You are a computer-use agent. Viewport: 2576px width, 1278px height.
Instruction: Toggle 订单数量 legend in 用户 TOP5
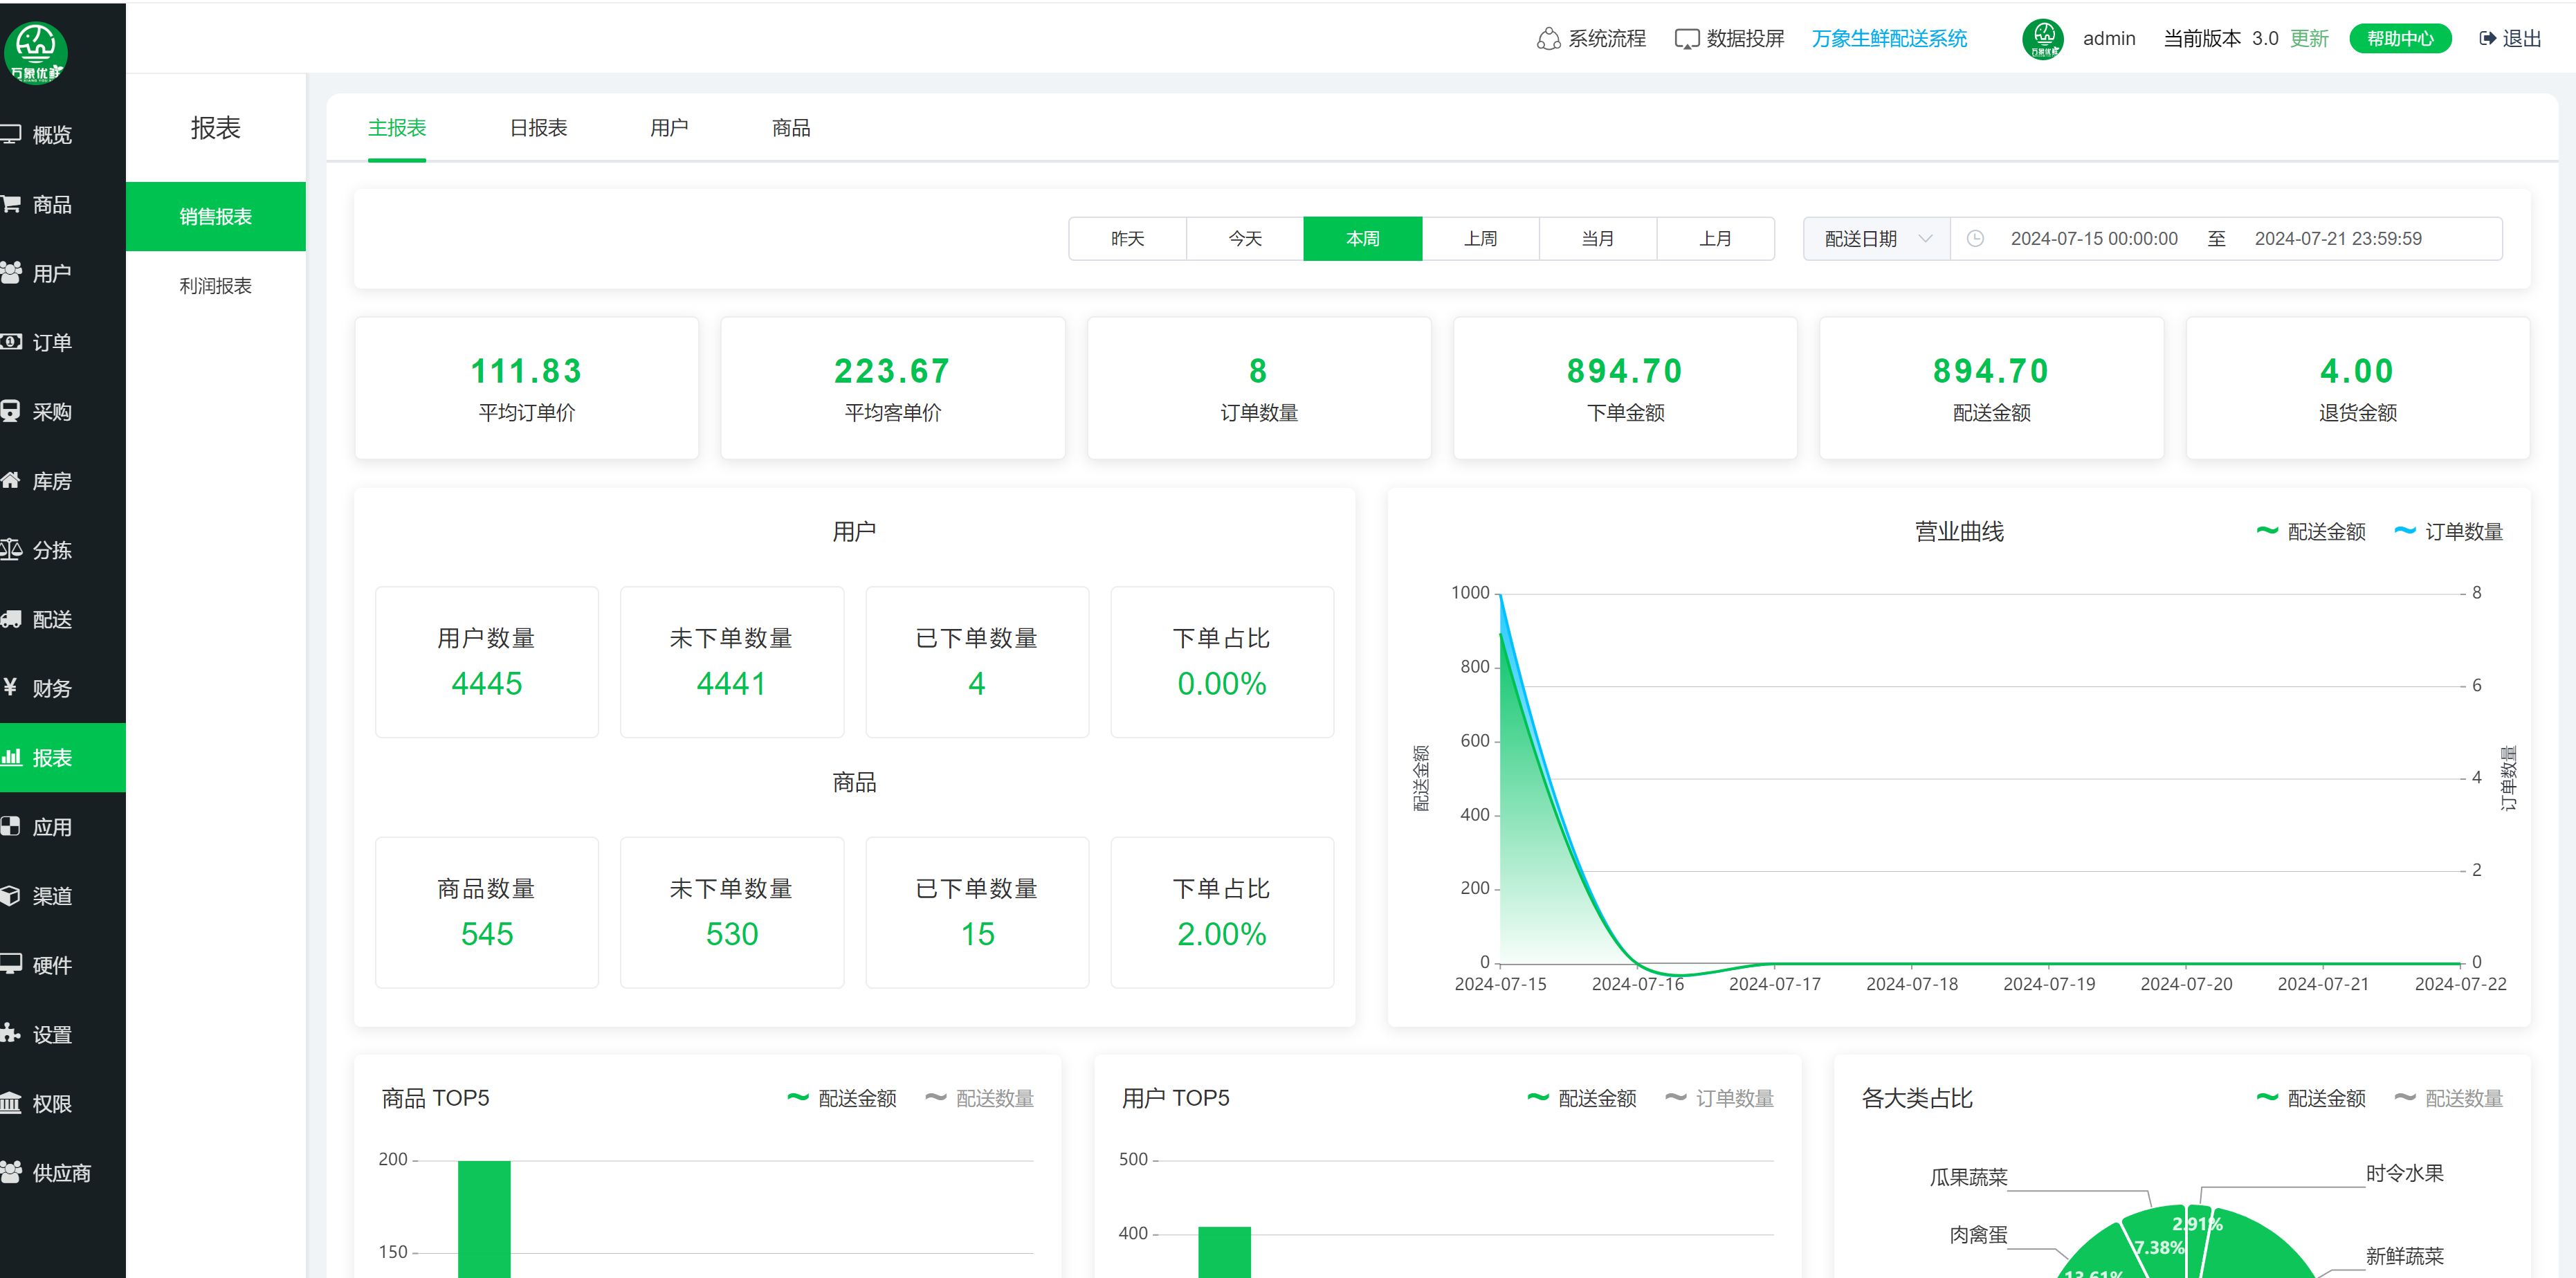point(1719,1099)
